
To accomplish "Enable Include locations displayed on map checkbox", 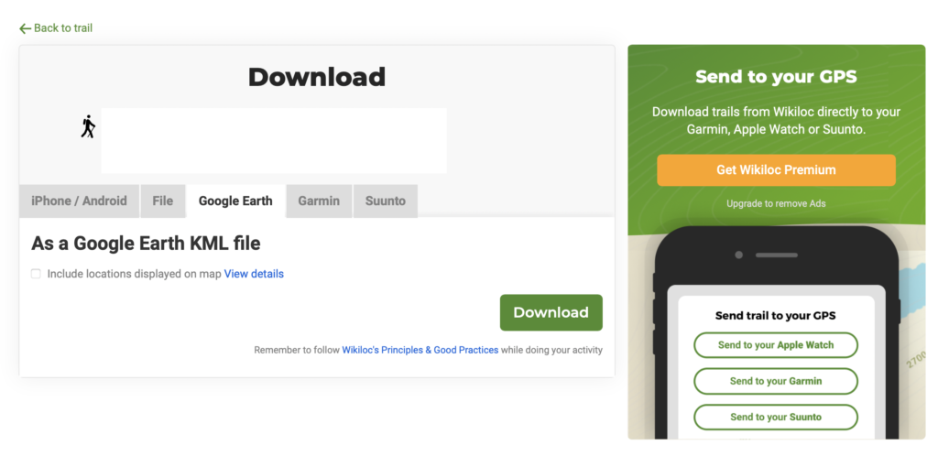I will pos(36,274).
